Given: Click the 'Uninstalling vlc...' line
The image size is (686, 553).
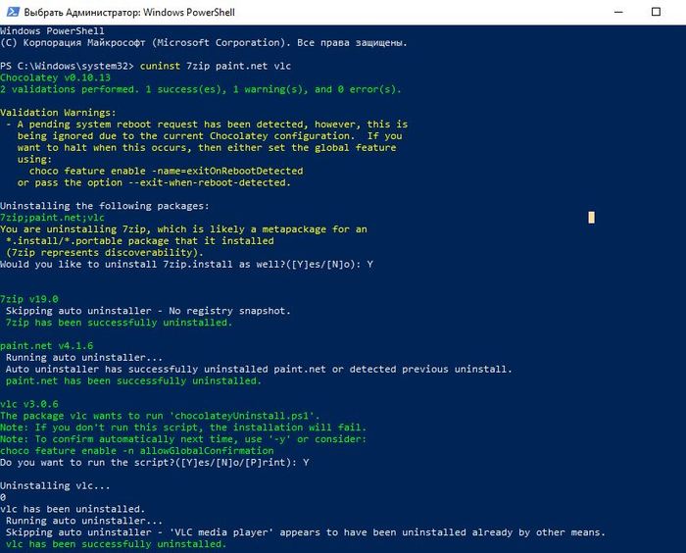Looking at the screenshot, I should coord(55,485).
